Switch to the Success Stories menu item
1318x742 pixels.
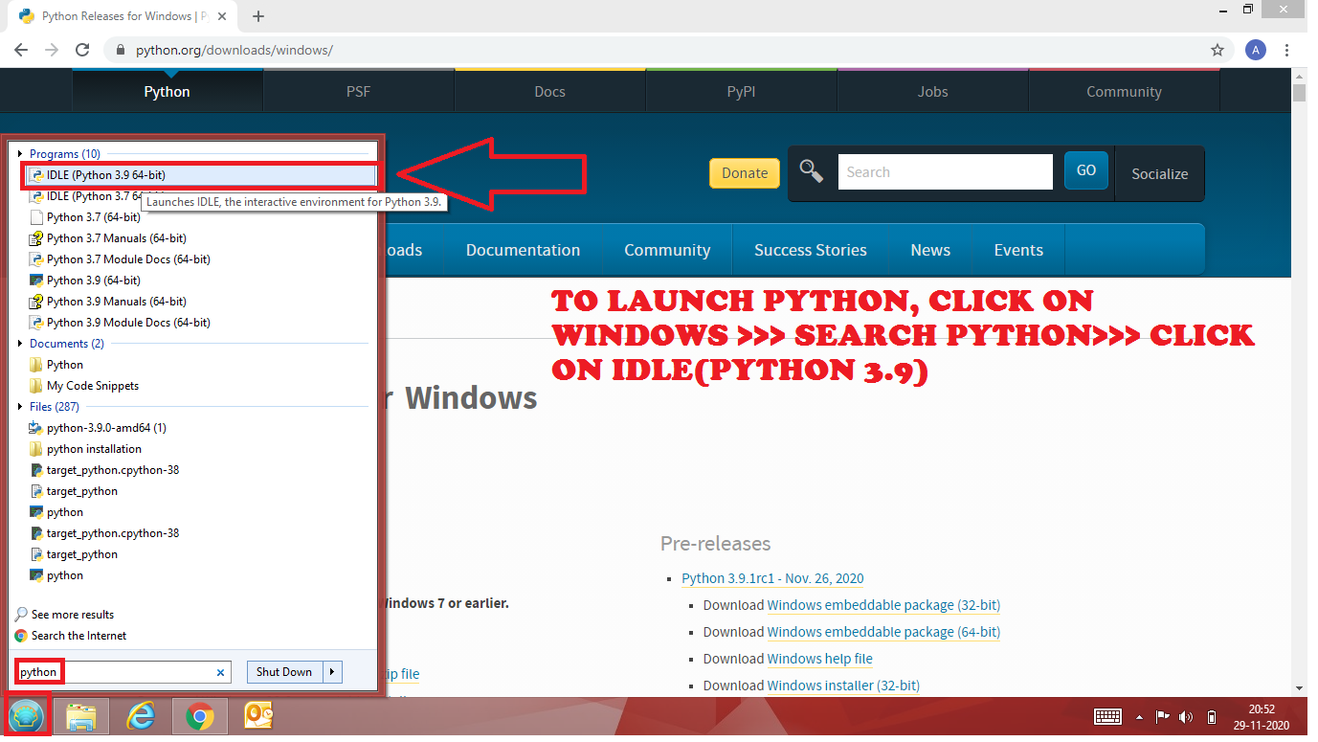[810, 250]
